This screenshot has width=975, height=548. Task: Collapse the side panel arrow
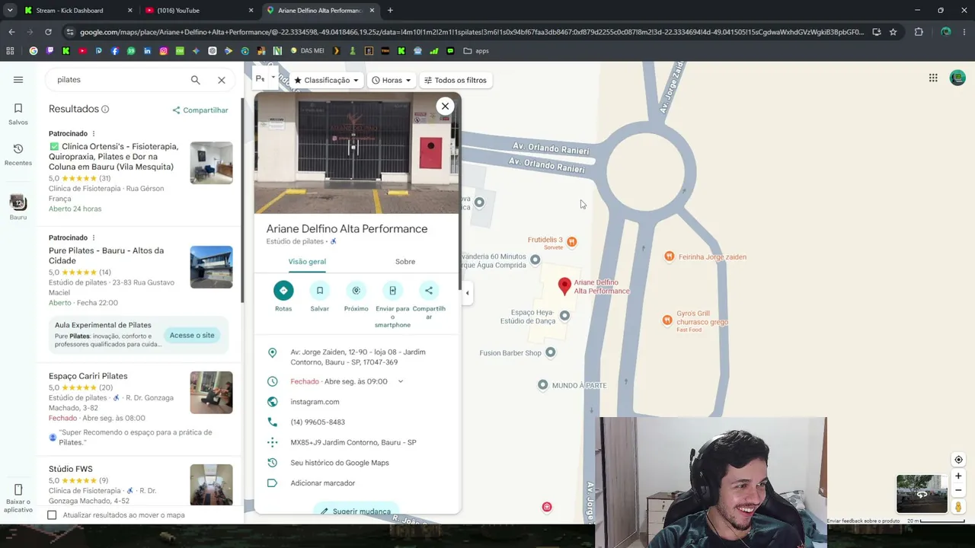pos(468,293)
